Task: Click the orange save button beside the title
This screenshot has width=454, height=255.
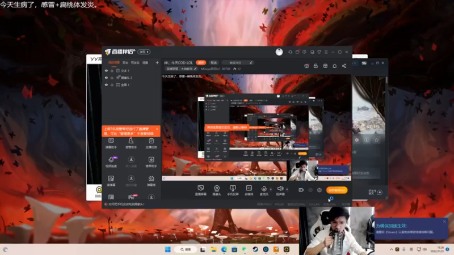Action: pyautogui.click(x=201, y=62)
